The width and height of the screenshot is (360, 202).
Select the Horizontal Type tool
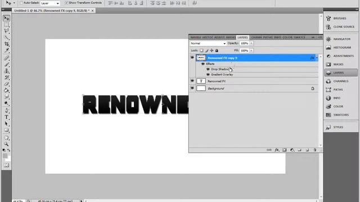tap(6, 117)
